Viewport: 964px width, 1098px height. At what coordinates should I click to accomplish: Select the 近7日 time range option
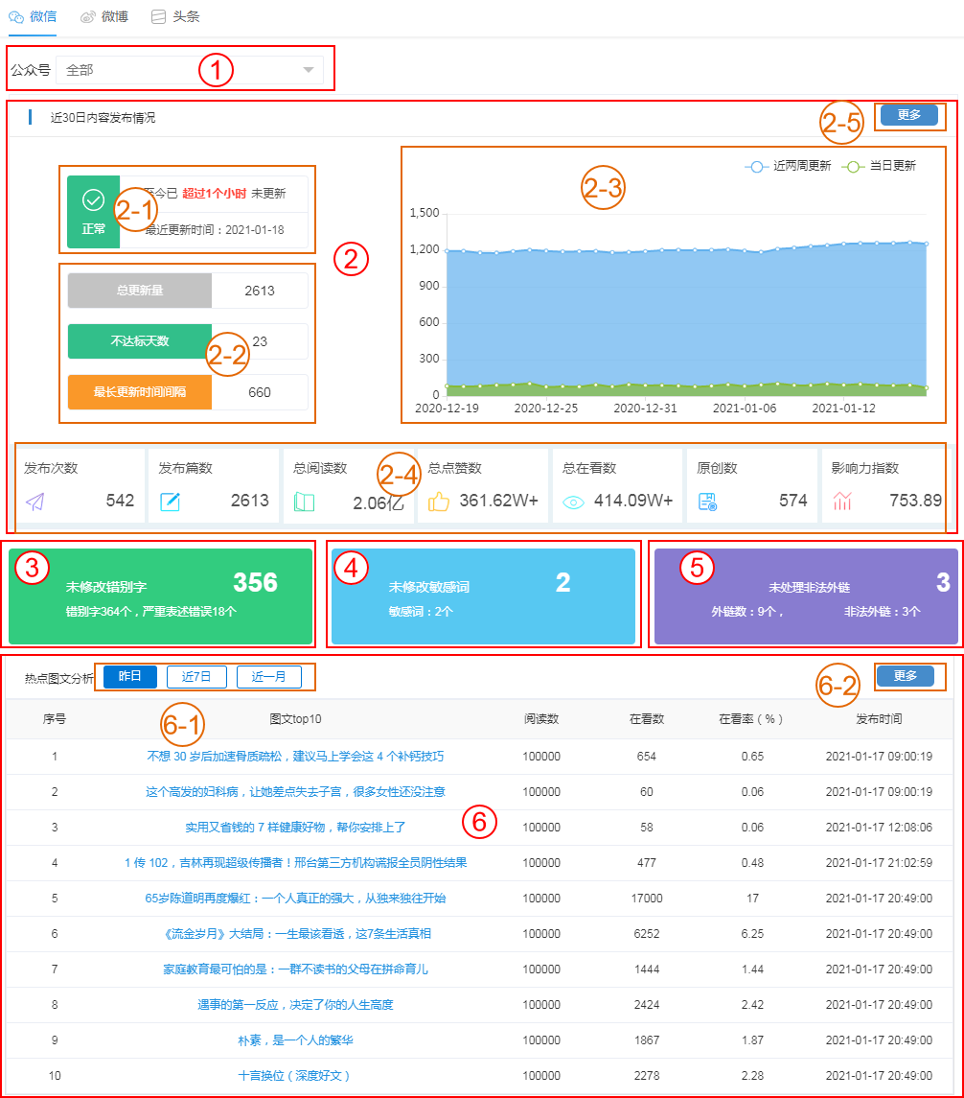click(x=196, y=677)
